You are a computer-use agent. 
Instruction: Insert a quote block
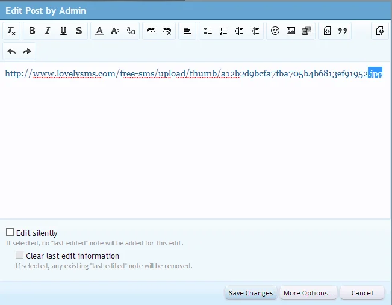click(343, 31)
